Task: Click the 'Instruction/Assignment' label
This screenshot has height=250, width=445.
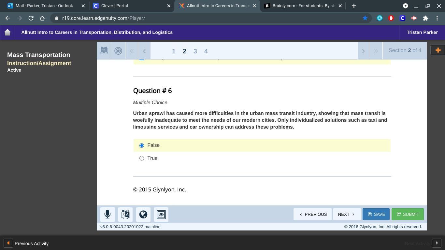Action: click(39, 63)
